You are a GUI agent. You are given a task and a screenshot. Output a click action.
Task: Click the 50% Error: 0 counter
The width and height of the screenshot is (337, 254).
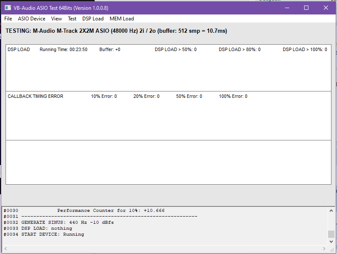coord(189,96)
